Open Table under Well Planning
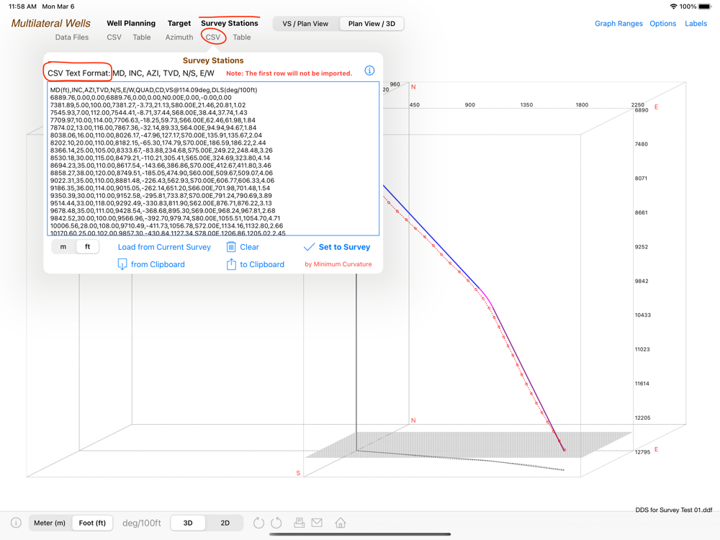Screen dimensions: 720x540 (142, 37)
